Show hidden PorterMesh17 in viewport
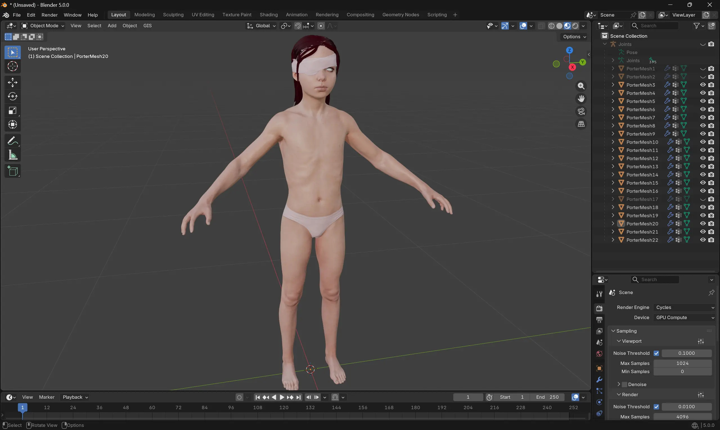The image size is (720, 430). click(703, 199)
